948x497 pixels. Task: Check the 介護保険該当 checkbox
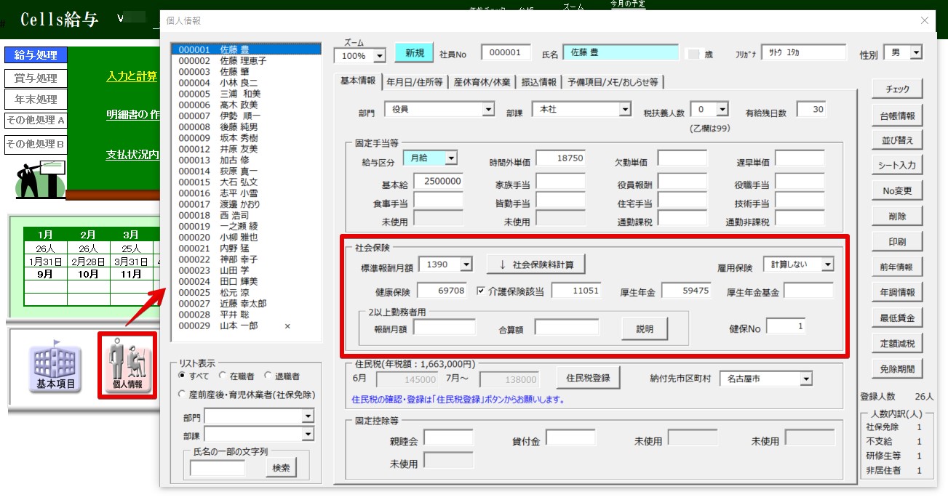pos(481,291)
